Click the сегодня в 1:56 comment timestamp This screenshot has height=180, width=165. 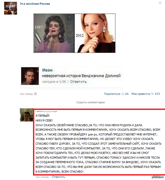tap(54, 82)
